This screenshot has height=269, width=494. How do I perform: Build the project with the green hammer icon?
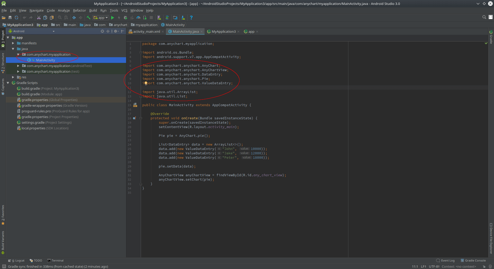pos(89,18)
